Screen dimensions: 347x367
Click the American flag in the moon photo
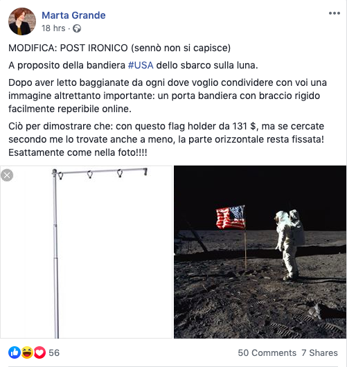[x=231, y=217]
